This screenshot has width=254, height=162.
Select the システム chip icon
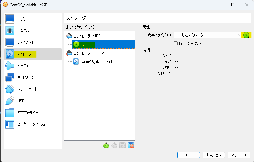pos(10,31)
